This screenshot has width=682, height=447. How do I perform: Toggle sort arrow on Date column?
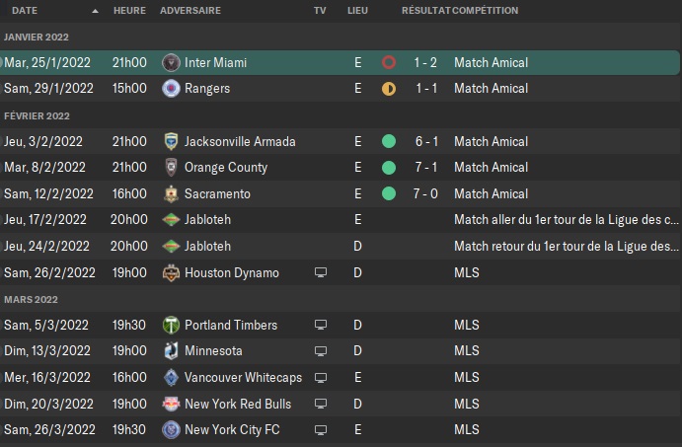tap(96, 11)
